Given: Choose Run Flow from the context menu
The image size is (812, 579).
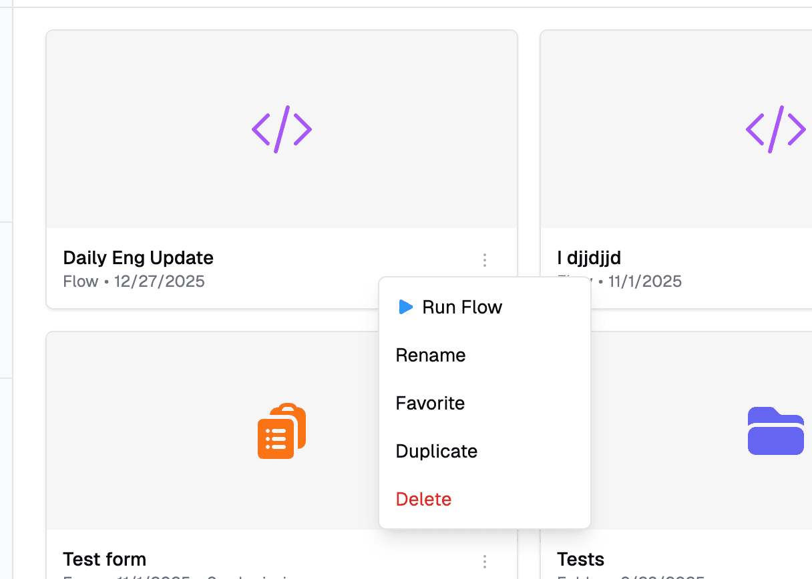Looking at the screenshot, I should (462, 307).
